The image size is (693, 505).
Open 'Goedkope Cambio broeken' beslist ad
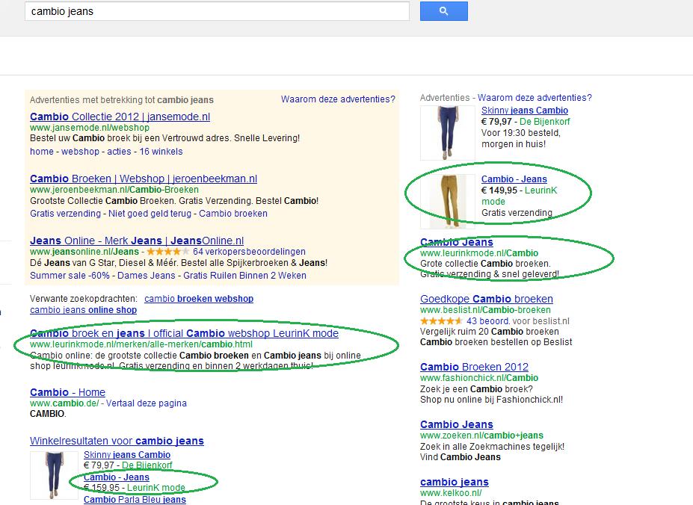487,299
